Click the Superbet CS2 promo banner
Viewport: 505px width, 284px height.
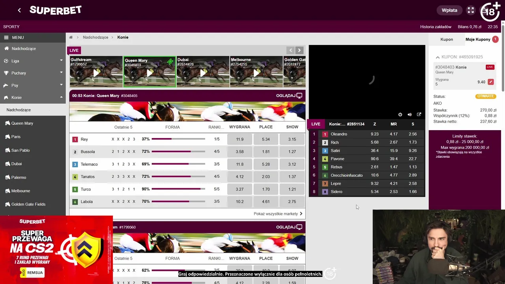56,250
